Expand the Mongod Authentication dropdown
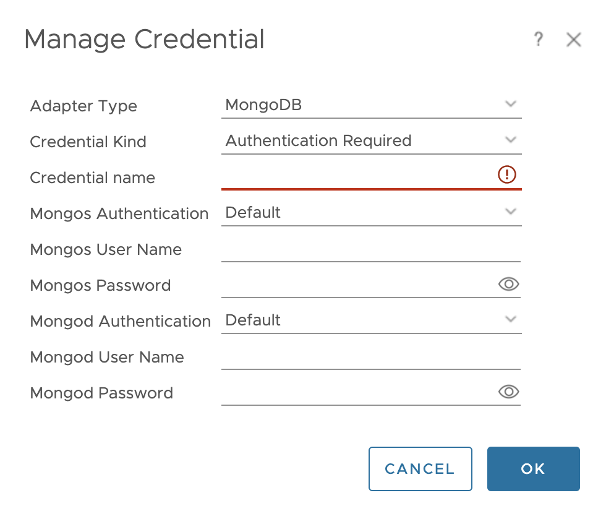606x511 pixels. (x=371, y=320)
